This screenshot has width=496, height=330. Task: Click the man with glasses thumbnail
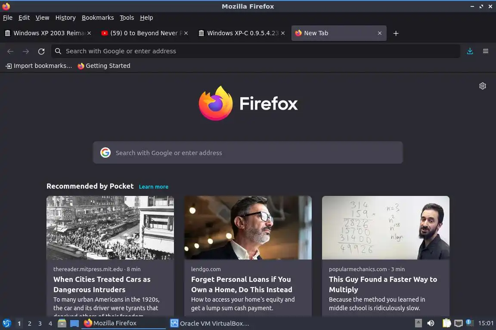248,228
